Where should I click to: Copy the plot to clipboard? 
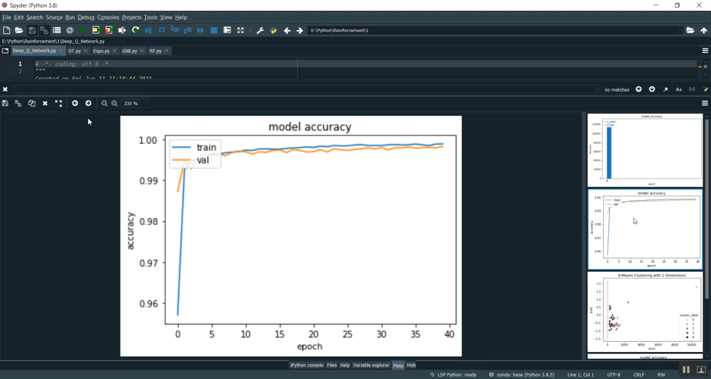click(x=32, y=103)
